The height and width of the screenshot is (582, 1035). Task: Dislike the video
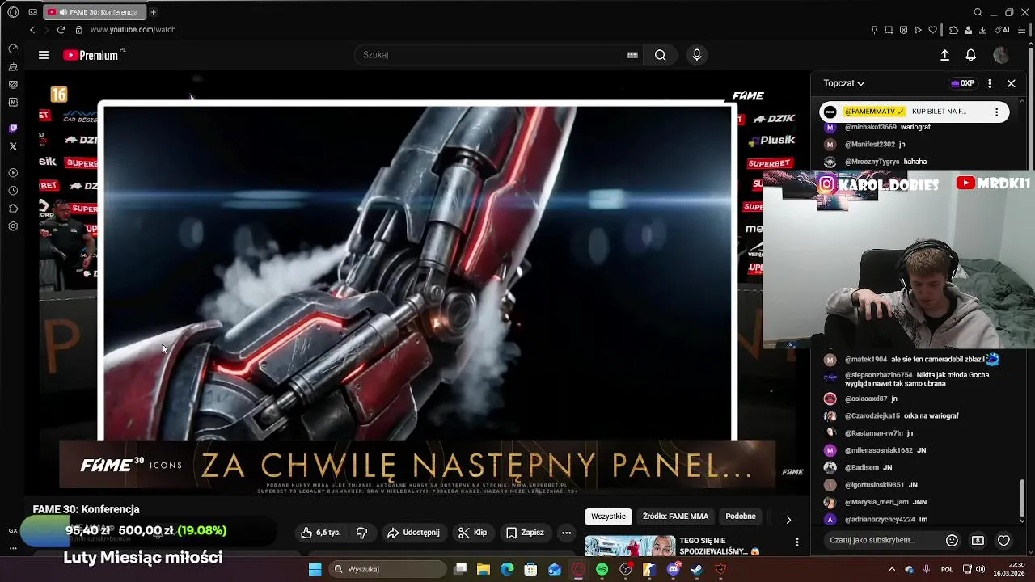pos(361,533)
